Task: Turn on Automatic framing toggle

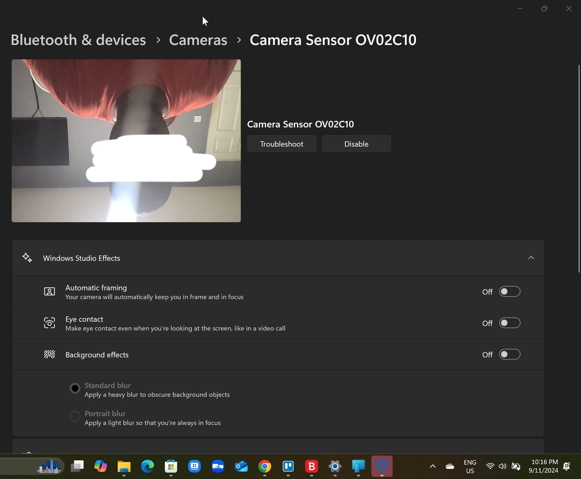Action: tap(510, 292)
